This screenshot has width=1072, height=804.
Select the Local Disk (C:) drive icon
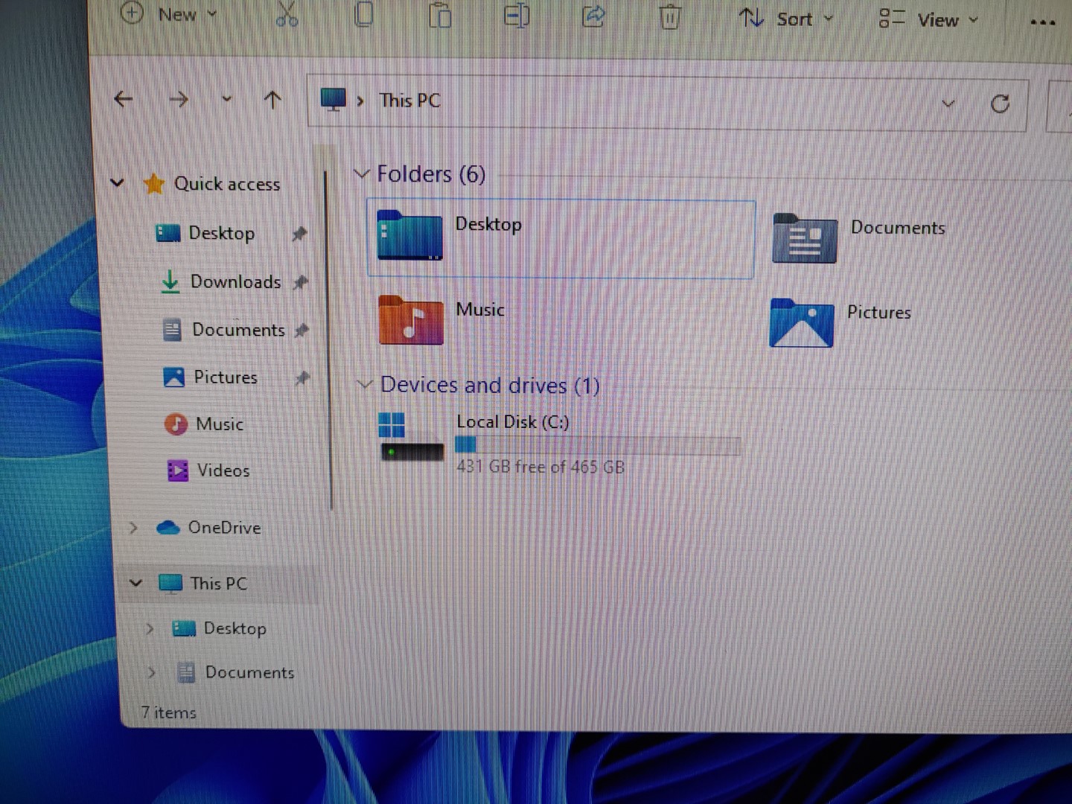click(412, 437)
